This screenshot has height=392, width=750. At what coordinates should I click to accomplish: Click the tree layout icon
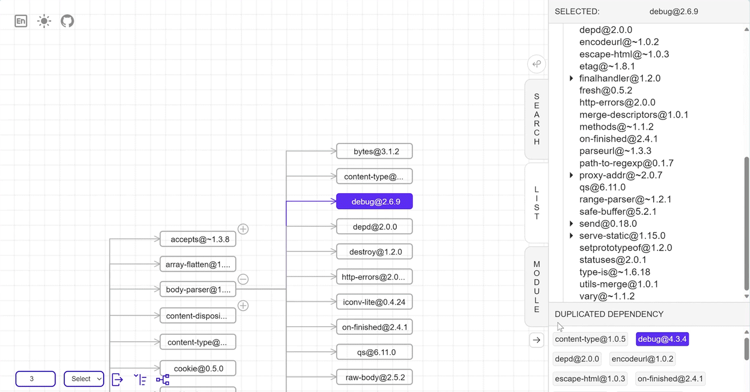point(163,379)
